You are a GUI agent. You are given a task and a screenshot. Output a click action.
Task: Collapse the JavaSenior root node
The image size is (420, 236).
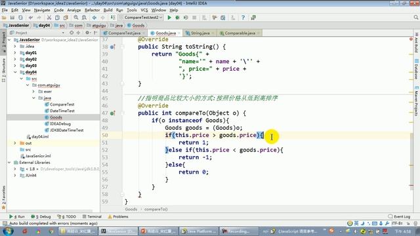[9, 40]
